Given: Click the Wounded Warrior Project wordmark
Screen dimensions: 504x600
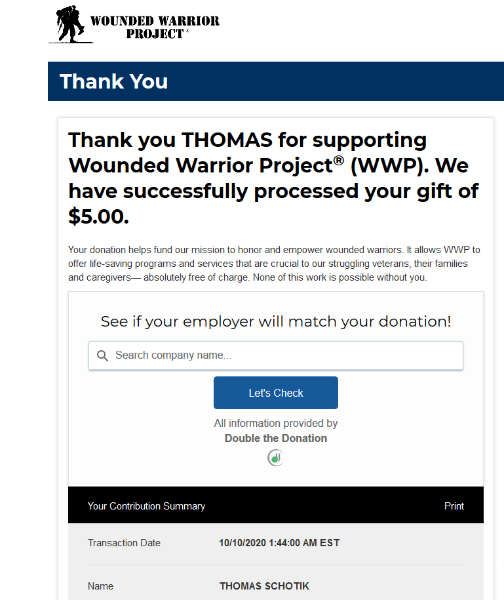Looking at the screenshot, I should (x=155, y=26).
